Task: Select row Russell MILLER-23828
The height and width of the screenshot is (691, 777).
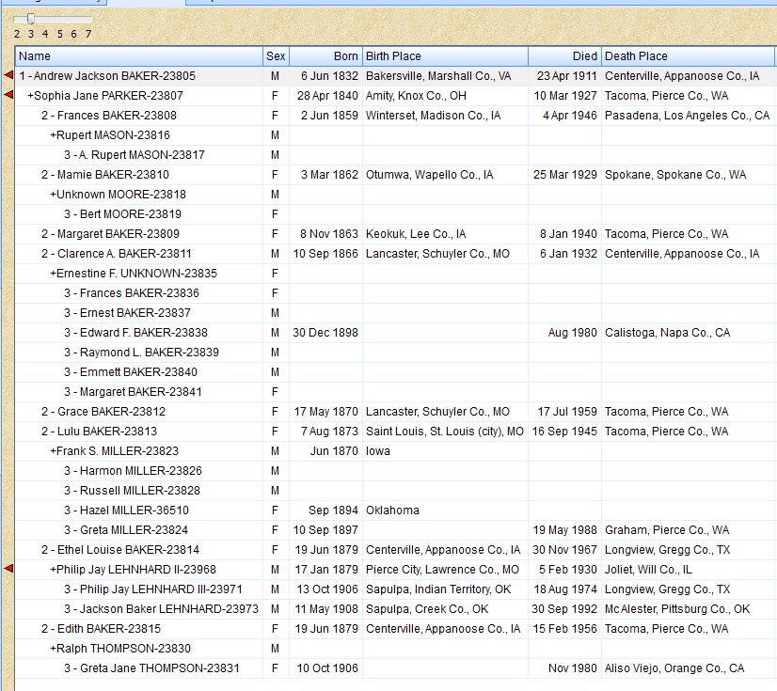Action: click(395, 491)
